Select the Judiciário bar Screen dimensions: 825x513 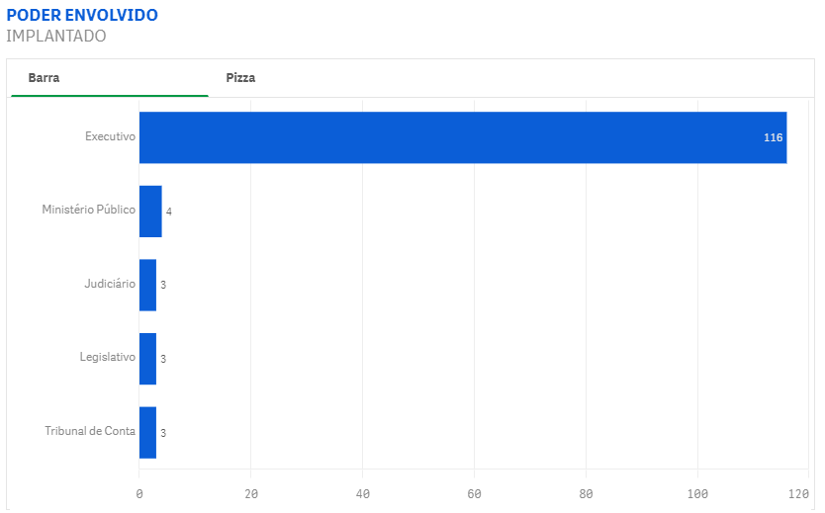(x=147, y=285)
